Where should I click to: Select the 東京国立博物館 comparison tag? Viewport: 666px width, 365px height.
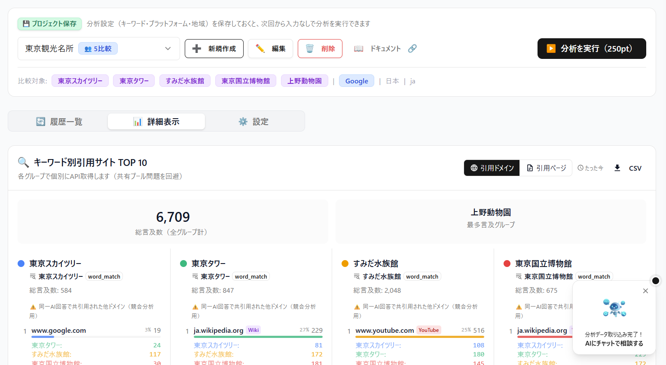click(x=246, y=81)
